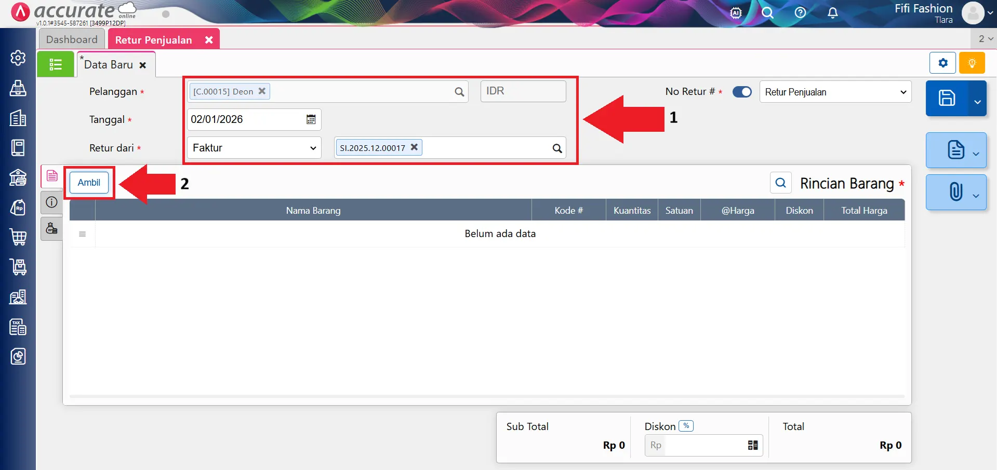
Task: Open the notifications bell
Action: pos(832,13)
